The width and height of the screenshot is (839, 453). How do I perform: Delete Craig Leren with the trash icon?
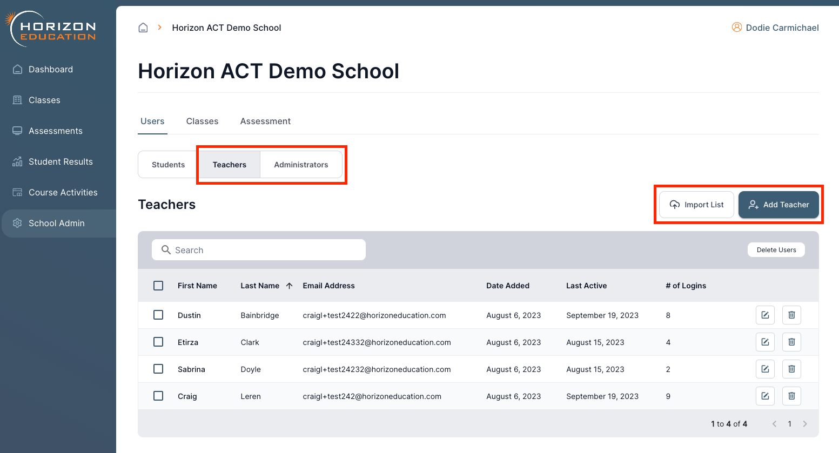coord(791,396)
